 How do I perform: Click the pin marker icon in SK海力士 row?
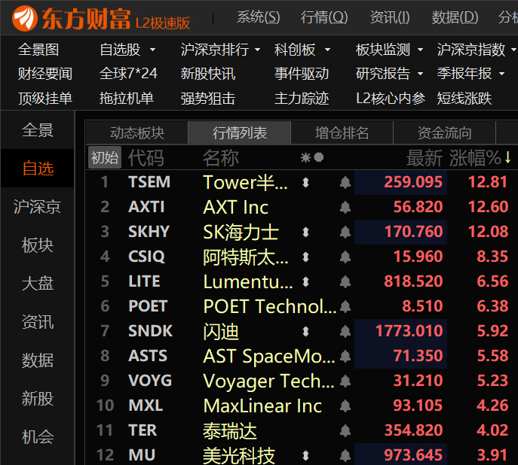(305, 232)
